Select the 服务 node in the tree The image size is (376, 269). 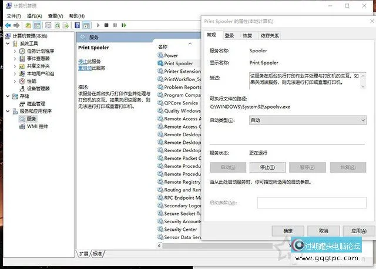click(31, 119)
